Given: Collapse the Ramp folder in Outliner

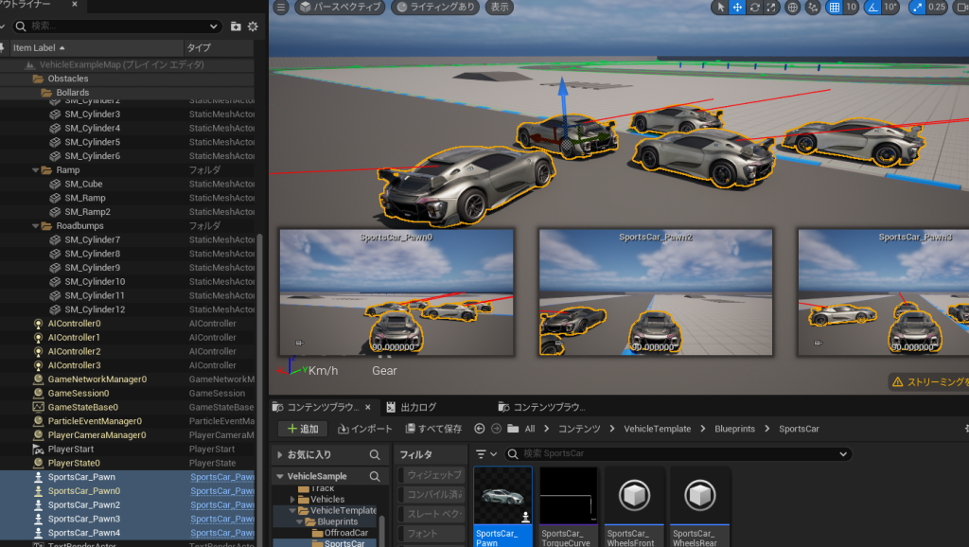Looking at the screenshot, I should [x=33, y=170].
